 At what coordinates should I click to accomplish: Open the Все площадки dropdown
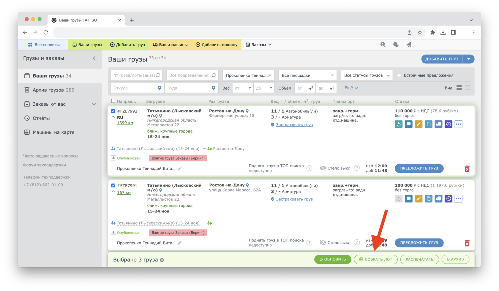pyautogui.click(x=307, y=75)
